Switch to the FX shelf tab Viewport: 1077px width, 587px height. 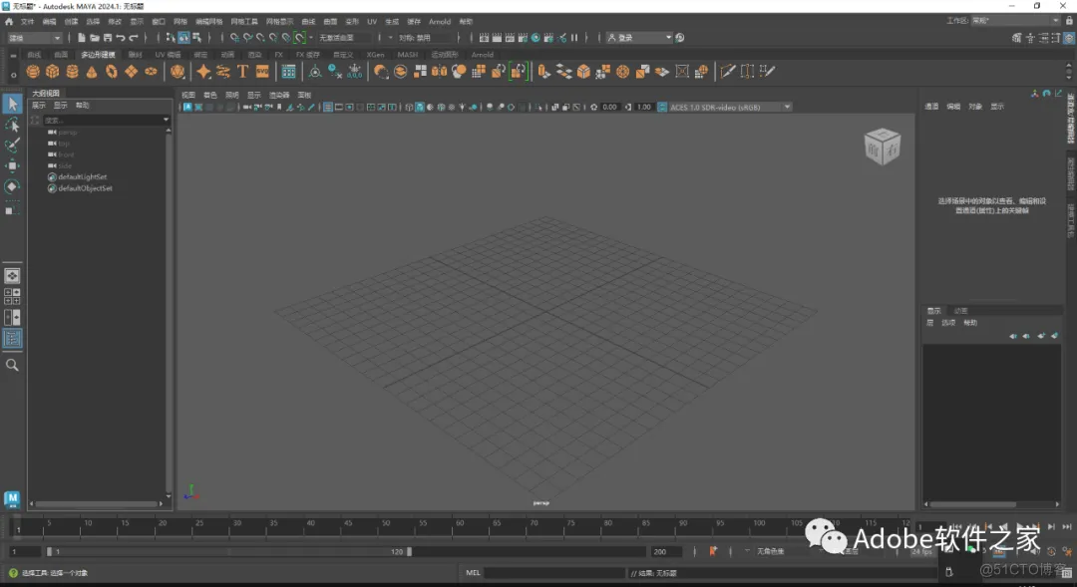(x=278, y=54)
